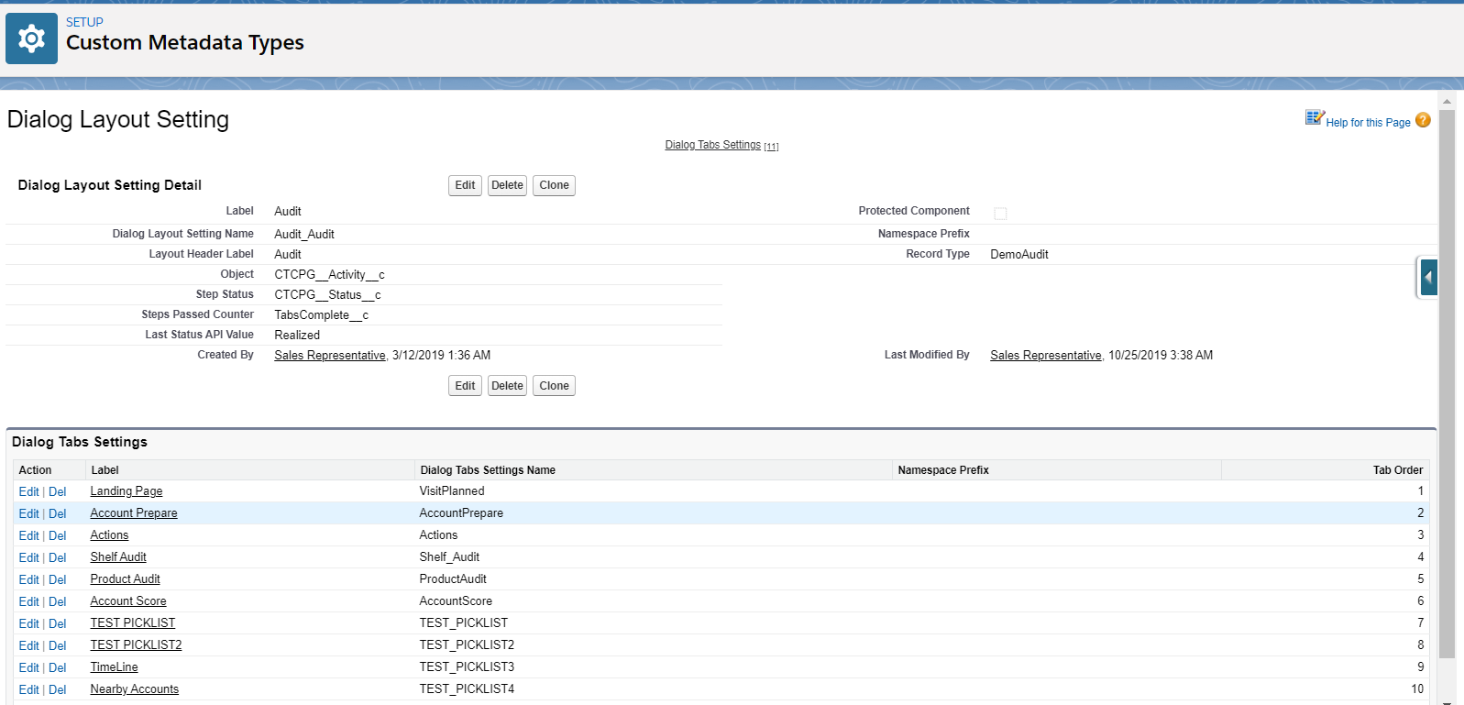Edit the Account Prepare row
Viewport: 1464px width, 705px height.
[28, 513]
